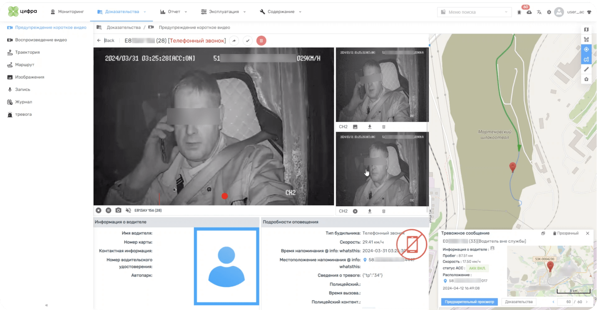The width and height of the screenshot is (597, 310).
Task: Take a snapshot with the camera icon
Action: (118, 210)
